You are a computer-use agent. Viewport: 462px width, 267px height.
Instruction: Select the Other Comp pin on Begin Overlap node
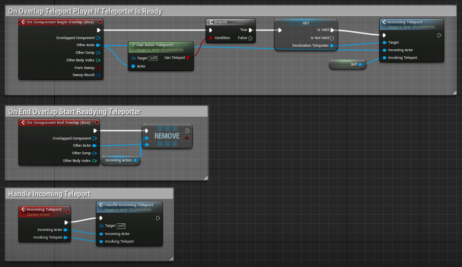98,53
